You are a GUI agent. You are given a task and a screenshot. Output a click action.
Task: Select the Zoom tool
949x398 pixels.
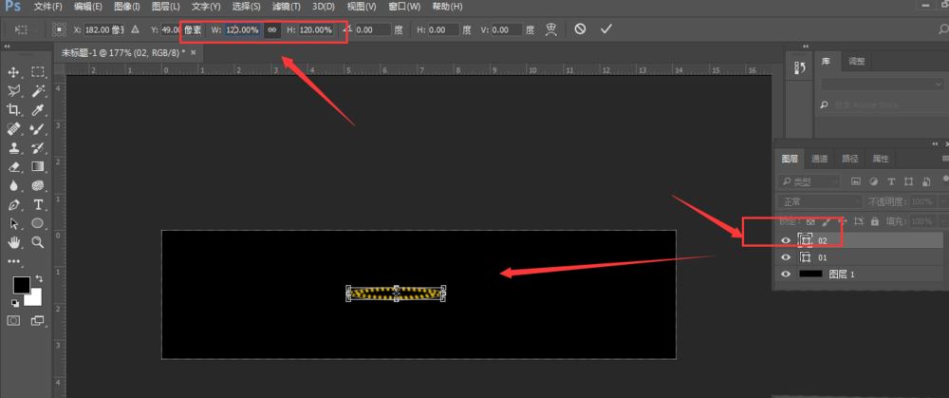coord(38,242)
